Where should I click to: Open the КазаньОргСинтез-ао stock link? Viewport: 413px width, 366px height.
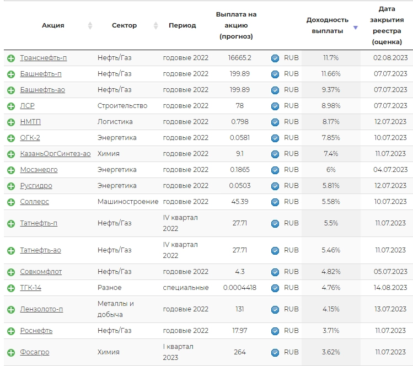[55, 154]
